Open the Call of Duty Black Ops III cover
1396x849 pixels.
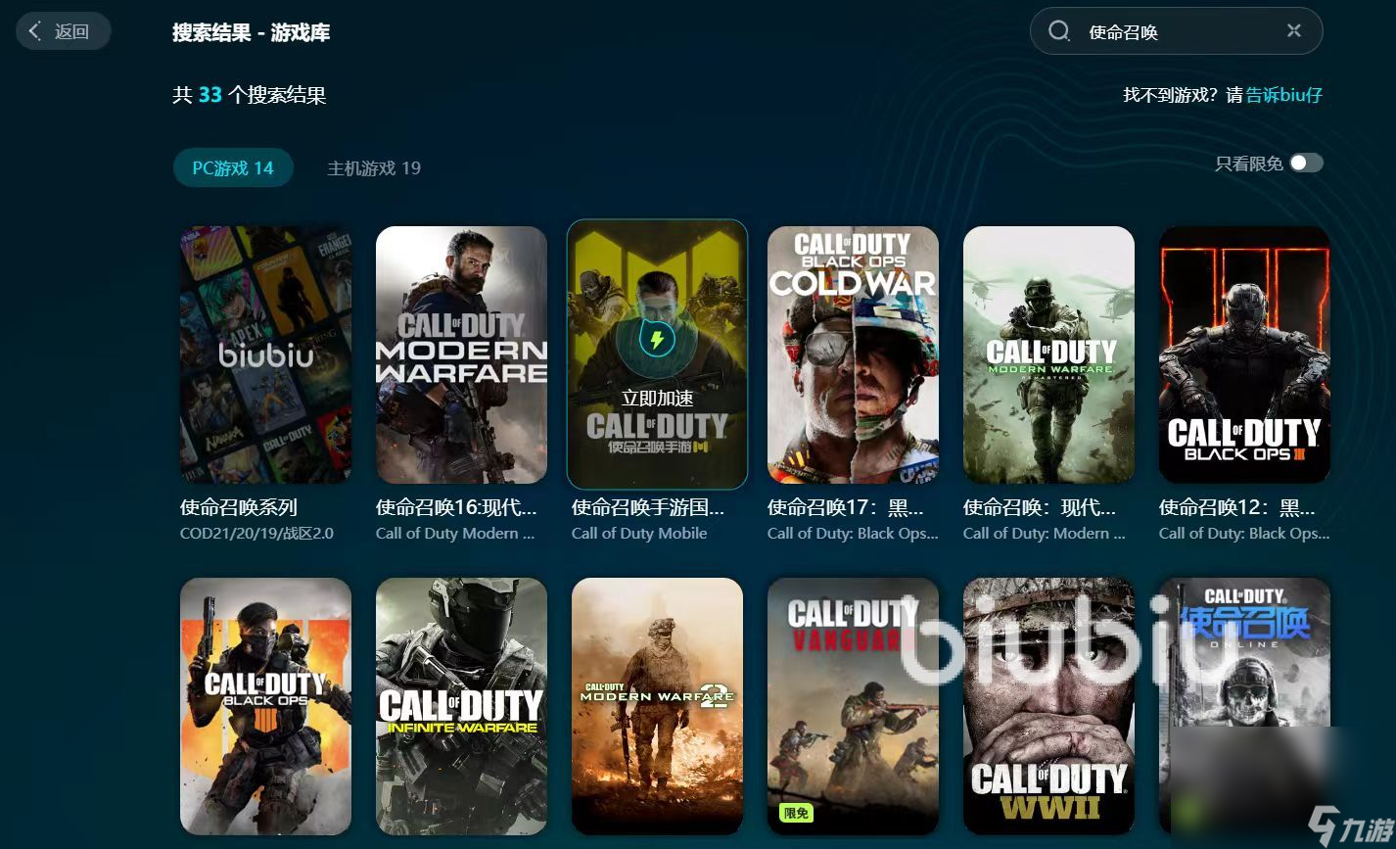1244,354
